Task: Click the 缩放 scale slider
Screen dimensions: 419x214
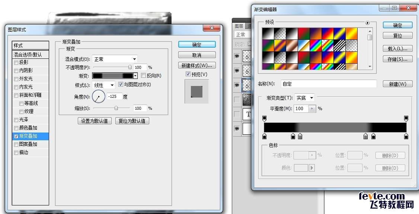Action: tap(112, 108)
